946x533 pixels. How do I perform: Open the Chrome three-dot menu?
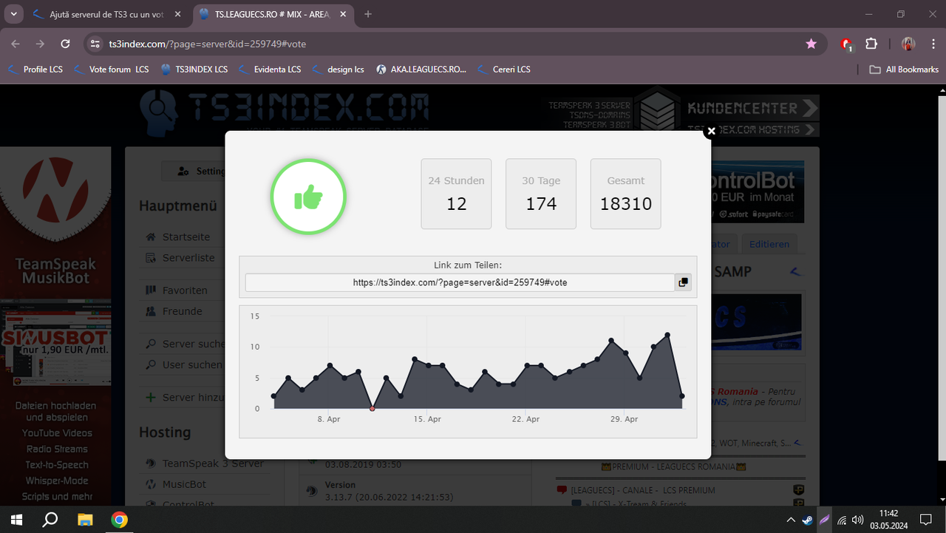[x=932, y=44]
